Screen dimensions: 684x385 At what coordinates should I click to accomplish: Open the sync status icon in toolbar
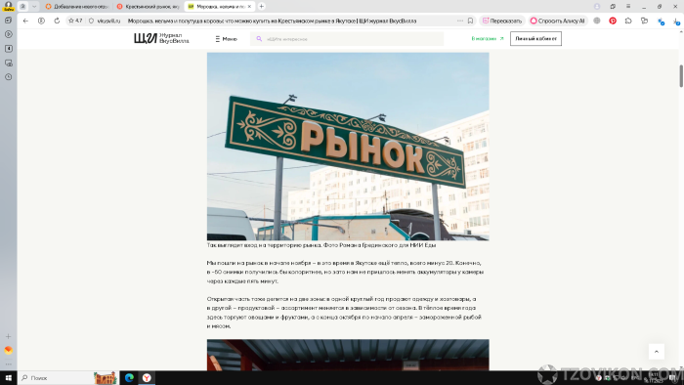[x=661, y=21]
